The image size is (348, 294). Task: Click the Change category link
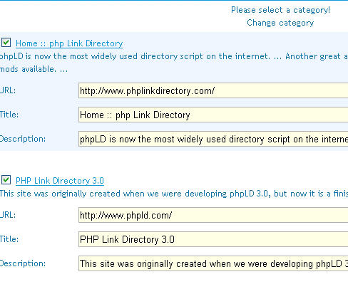click(280, 23)
